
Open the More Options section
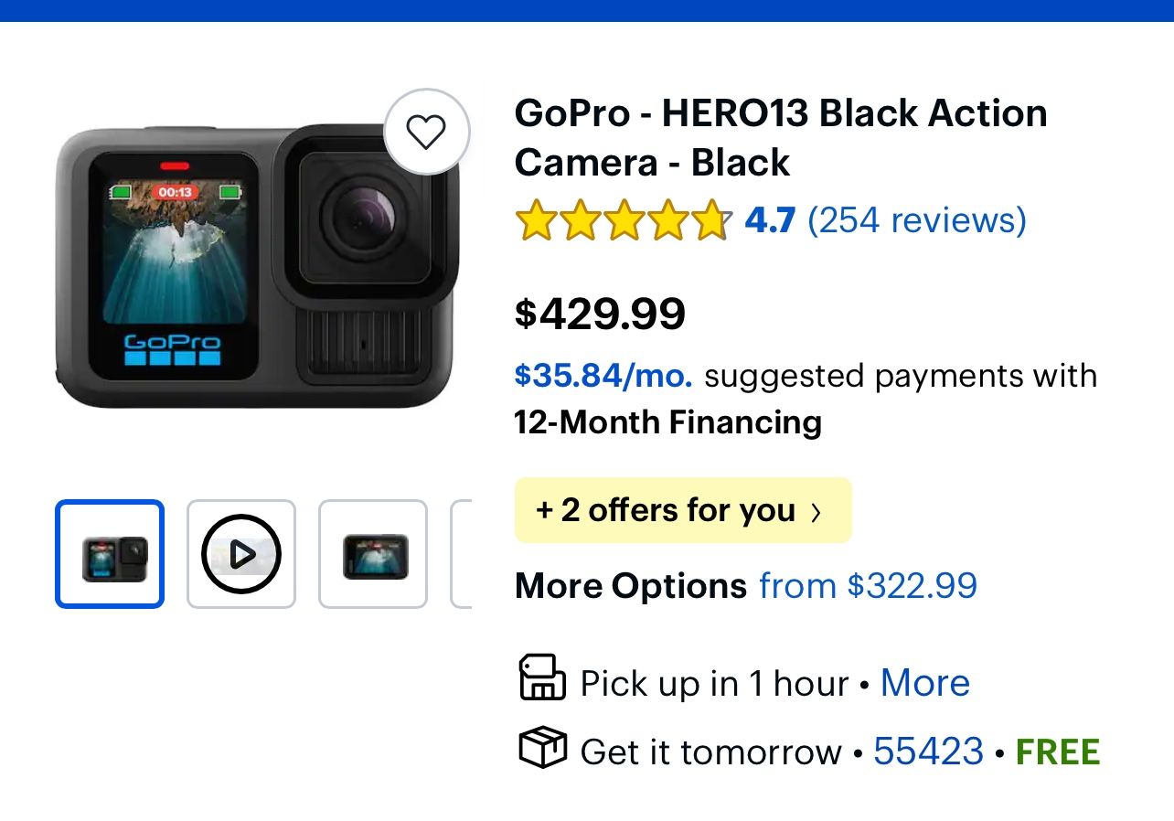click(x=629, y=586)
